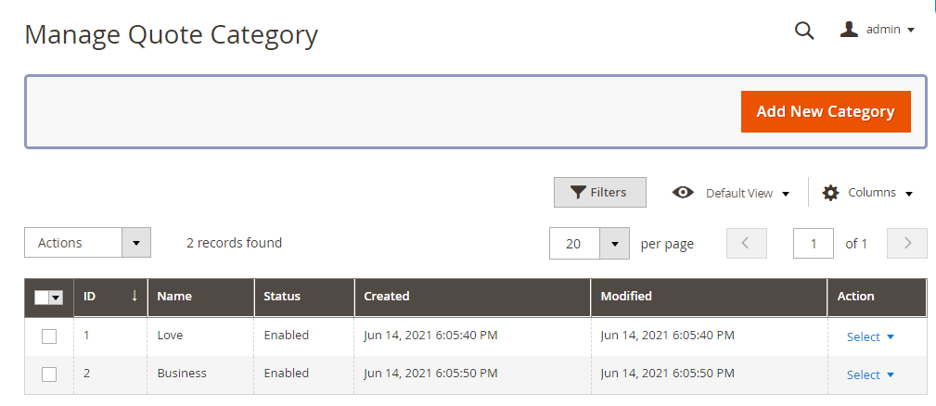This screenshot has height=406, width=936.
Task: Click the current page number field
Action: 814,243
